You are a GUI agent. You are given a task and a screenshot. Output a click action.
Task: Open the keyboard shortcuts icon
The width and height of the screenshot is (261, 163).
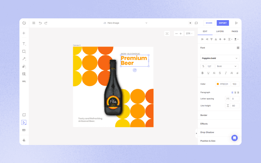click(24, 130)
